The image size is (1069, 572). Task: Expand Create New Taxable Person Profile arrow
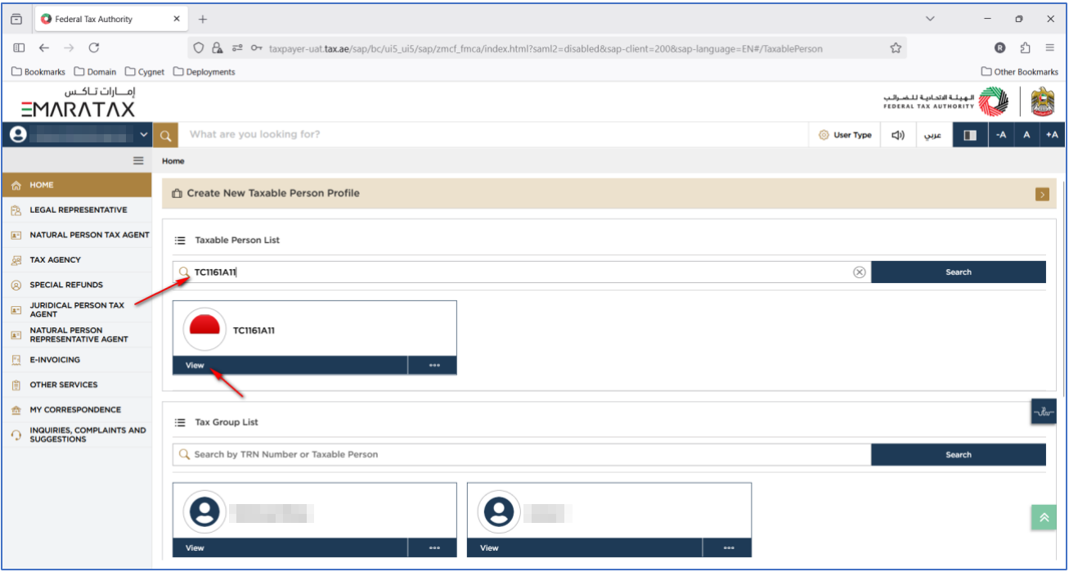pos(1042,194)
